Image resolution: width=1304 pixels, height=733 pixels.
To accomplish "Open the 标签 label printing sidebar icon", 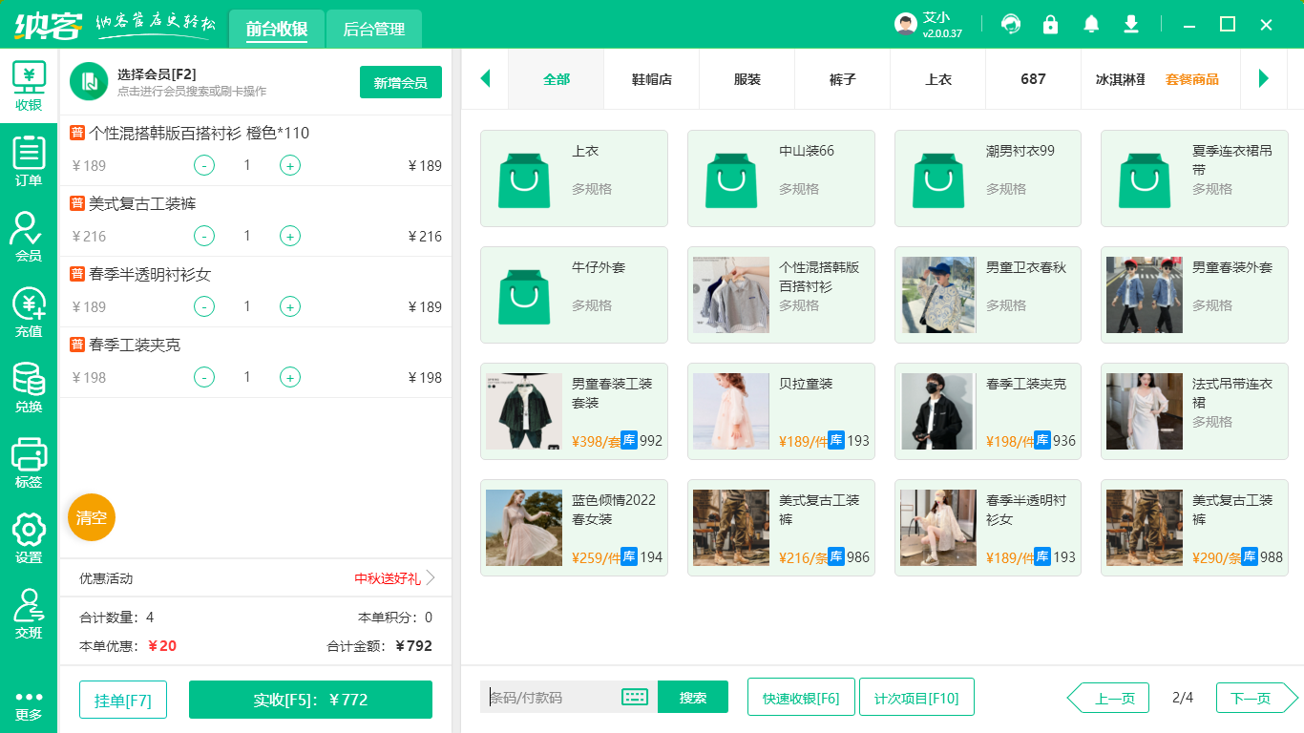I will point(29,464).
